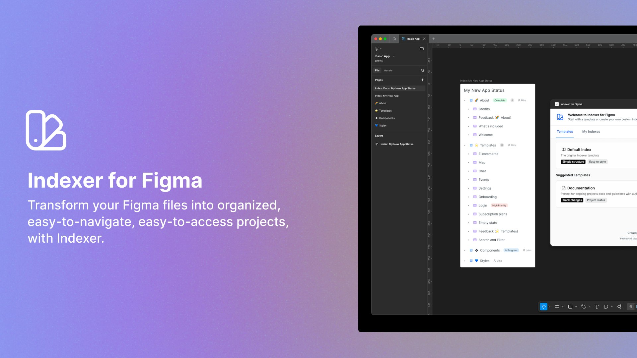The image size is (637, 358).
Task: Select the Text tool
Action: (597, 307)
